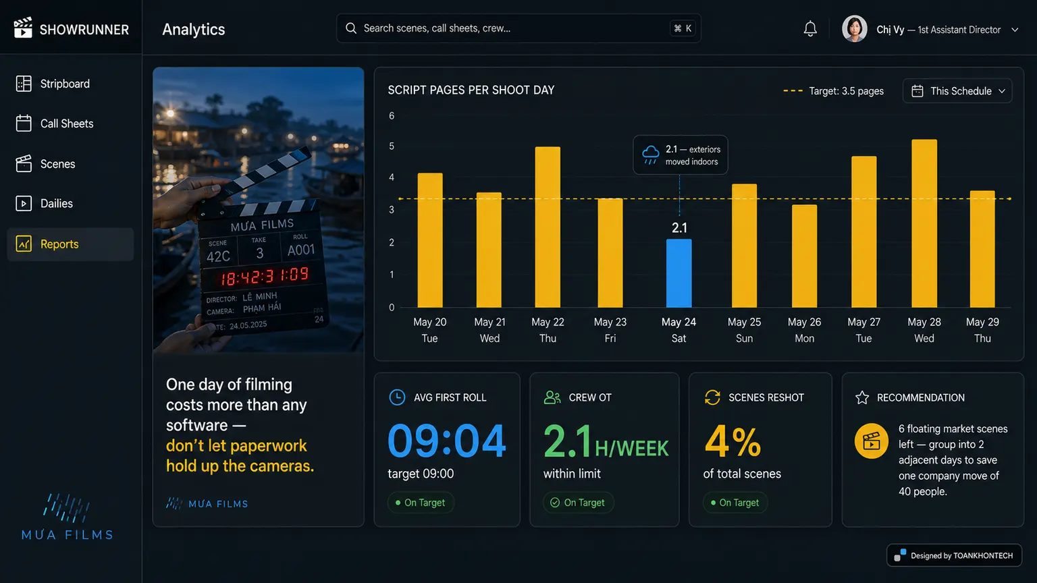The image size is (1037, 583).
Task: Click the '2.1 — exteriors moved indoors' tooltip
Action: pyautogui.click(x=681, y=155)
